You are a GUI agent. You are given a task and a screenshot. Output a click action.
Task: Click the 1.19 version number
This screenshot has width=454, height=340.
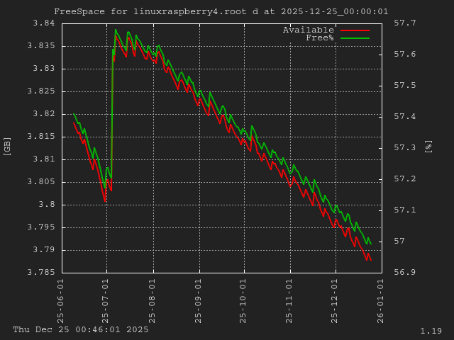[431, 331]
